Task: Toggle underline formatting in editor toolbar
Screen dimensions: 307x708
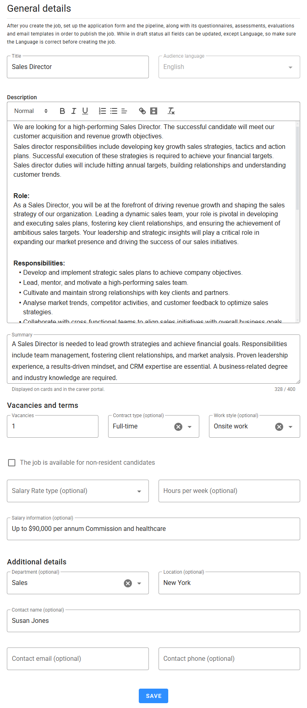Action: pos(85,111)
